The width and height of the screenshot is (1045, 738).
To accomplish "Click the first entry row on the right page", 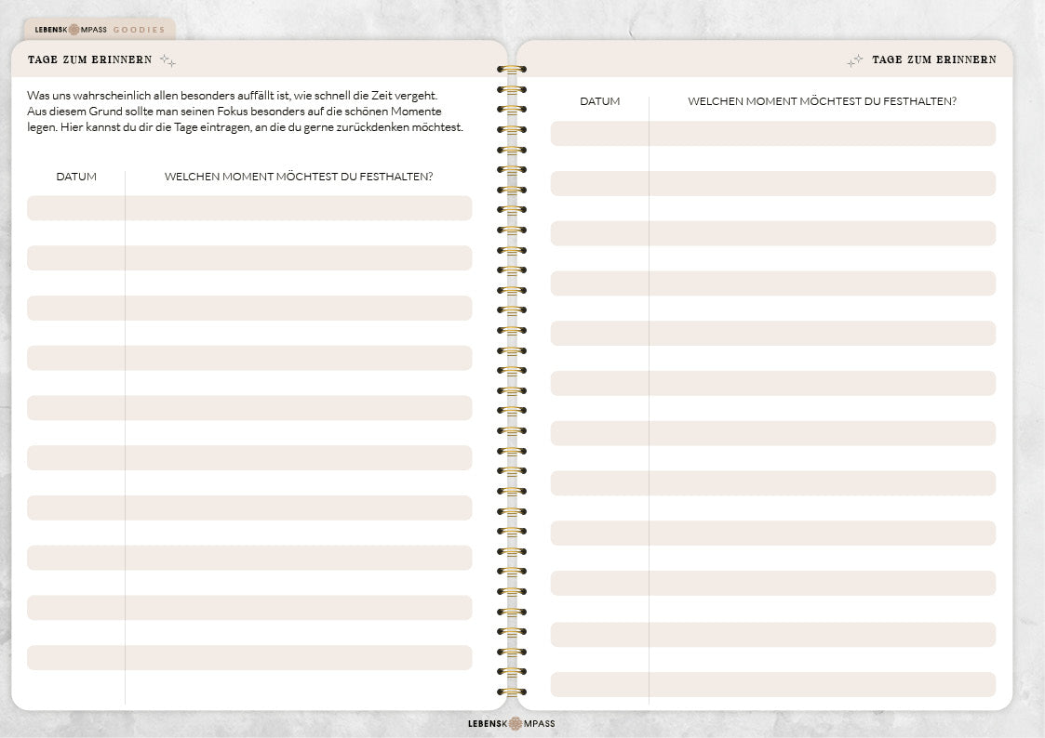I will 773,133.
